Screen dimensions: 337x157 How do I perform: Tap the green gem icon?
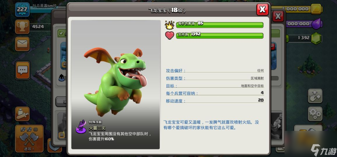[x=316, y=38]
